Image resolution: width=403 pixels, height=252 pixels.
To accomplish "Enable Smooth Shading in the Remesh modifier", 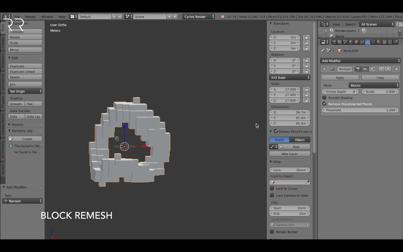I will click(324, 98).
